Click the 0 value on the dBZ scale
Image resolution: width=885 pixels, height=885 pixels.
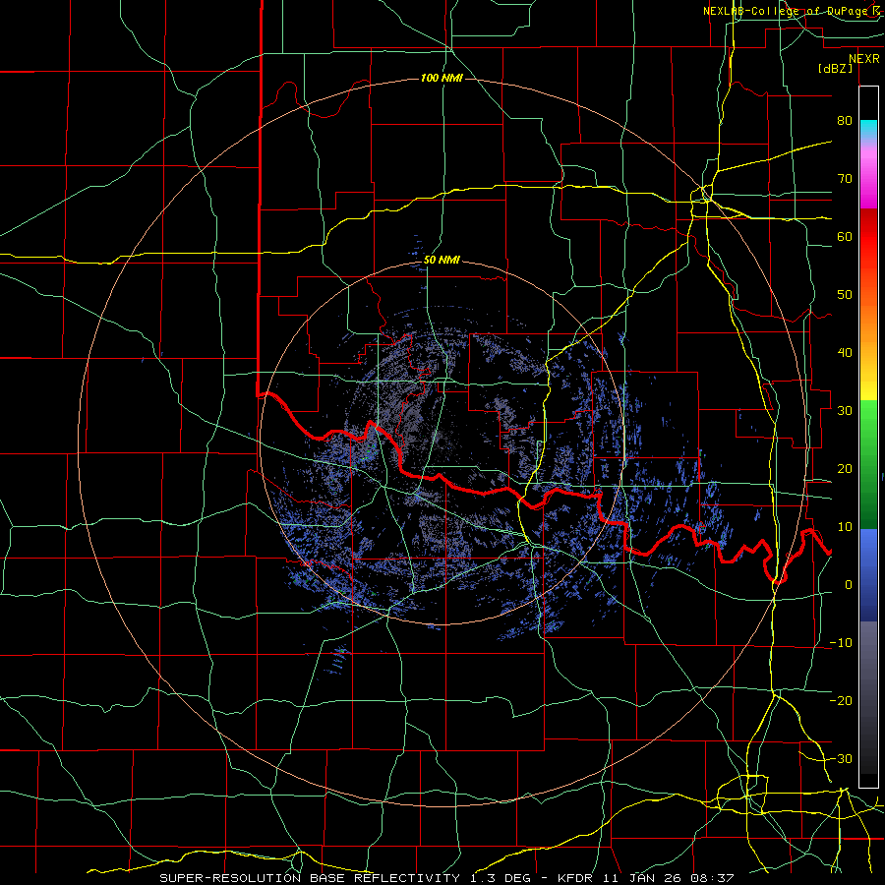click(849, 585)
